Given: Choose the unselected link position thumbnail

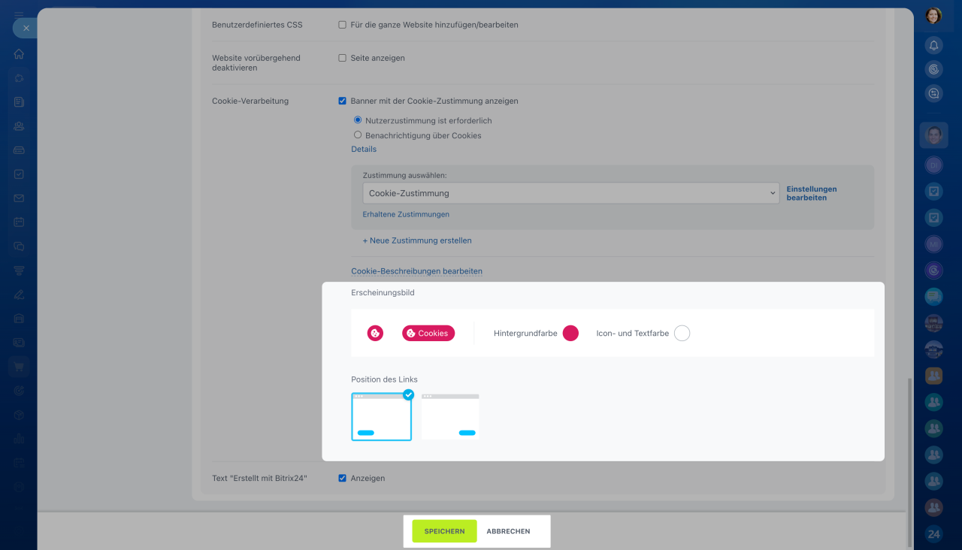Looking at the screenshot, I should 450,416.
